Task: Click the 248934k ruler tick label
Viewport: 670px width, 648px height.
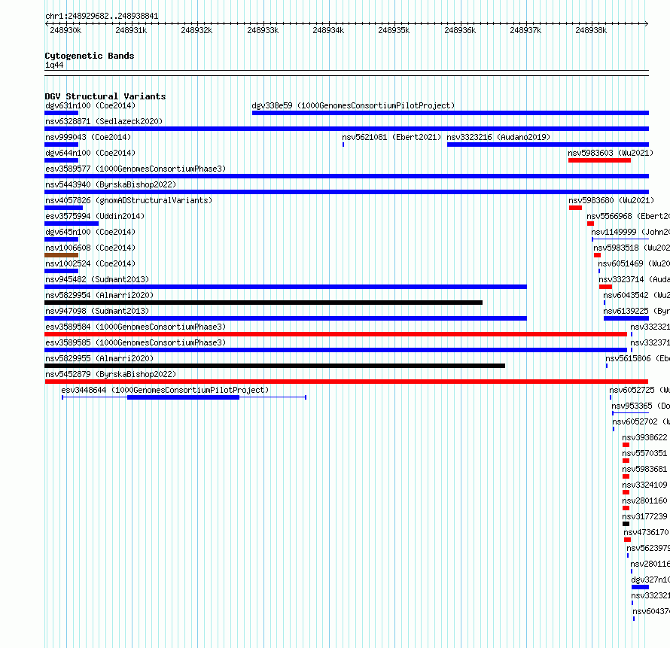Action: [328, 30]
